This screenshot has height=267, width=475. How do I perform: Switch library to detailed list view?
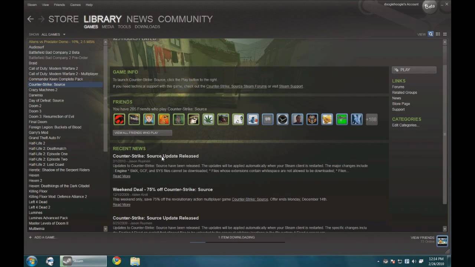(438, 34)
